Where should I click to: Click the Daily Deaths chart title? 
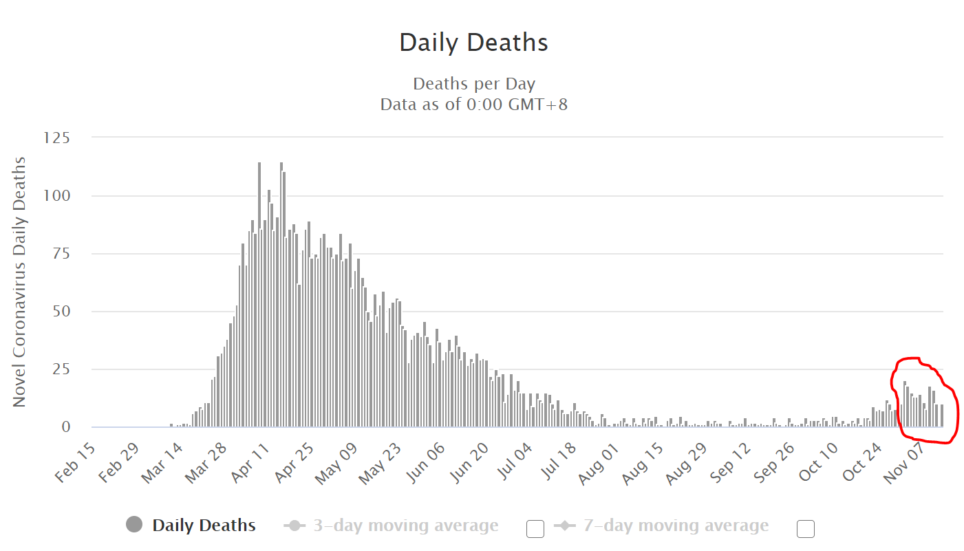474,43
